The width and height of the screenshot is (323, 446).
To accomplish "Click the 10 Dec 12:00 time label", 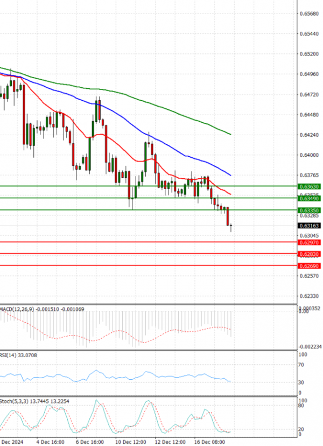I will (x=130, y=442).
